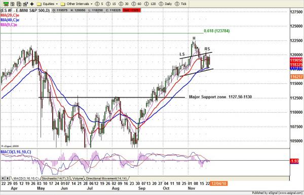Click the ES #F E-MINI S&P 500 symbol label
The width and height of the screenshot is (304, 195).
[25, 11]
